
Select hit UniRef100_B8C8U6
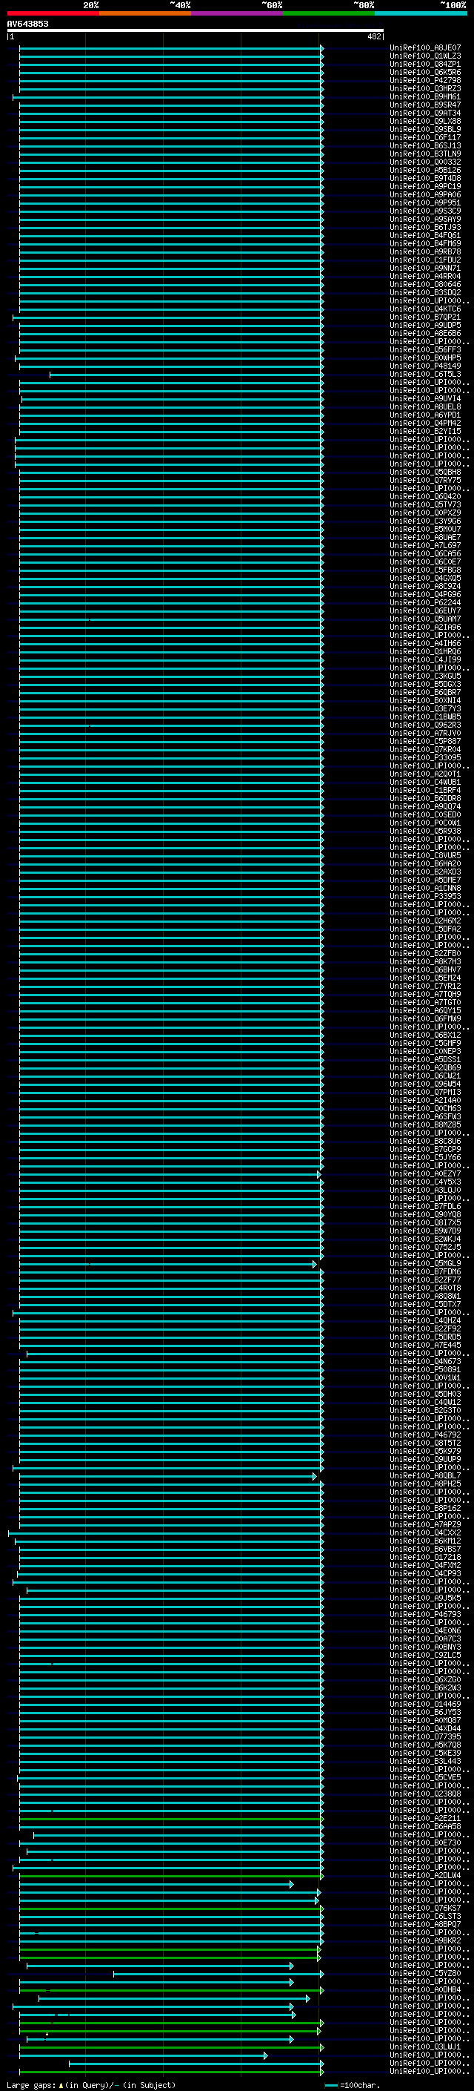425,1142
